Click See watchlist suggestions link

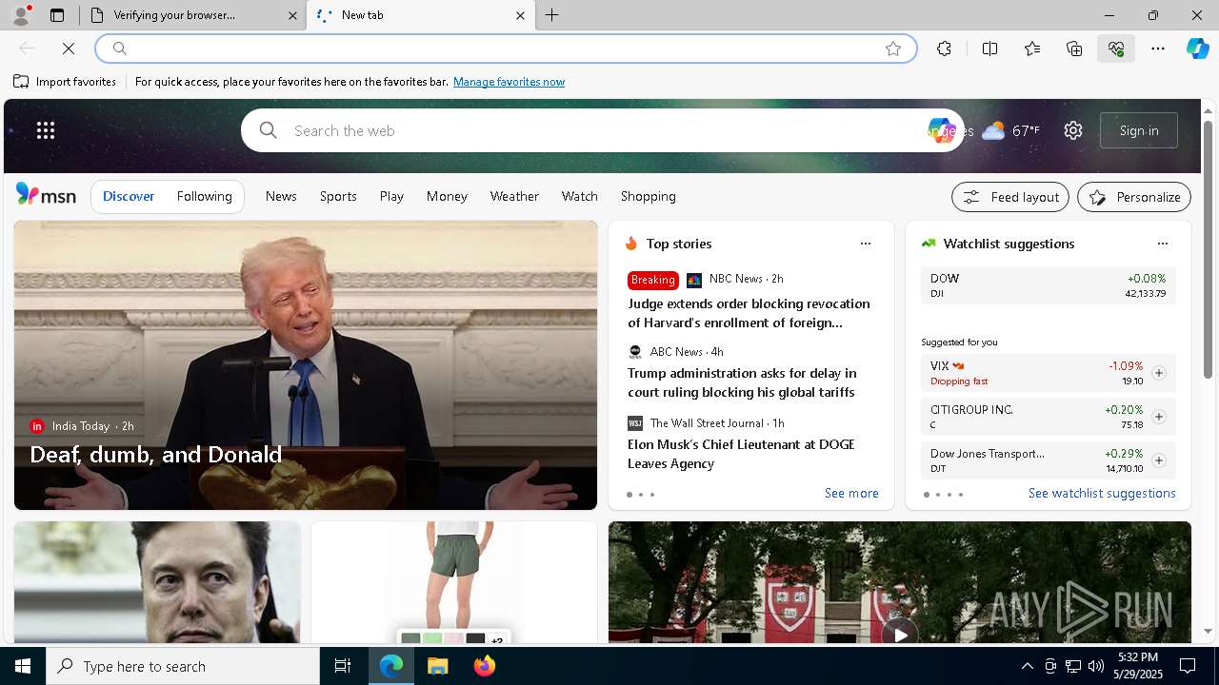1102,493
